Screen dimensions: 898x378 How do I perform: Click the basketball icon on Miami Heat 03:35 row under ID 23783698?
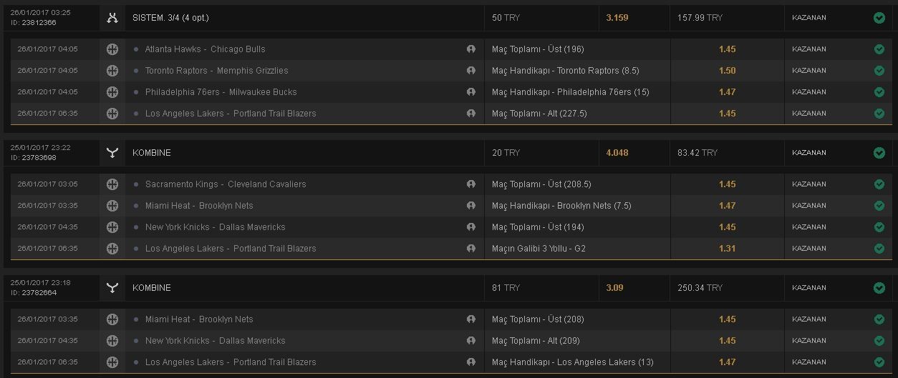tap(112, 206)
